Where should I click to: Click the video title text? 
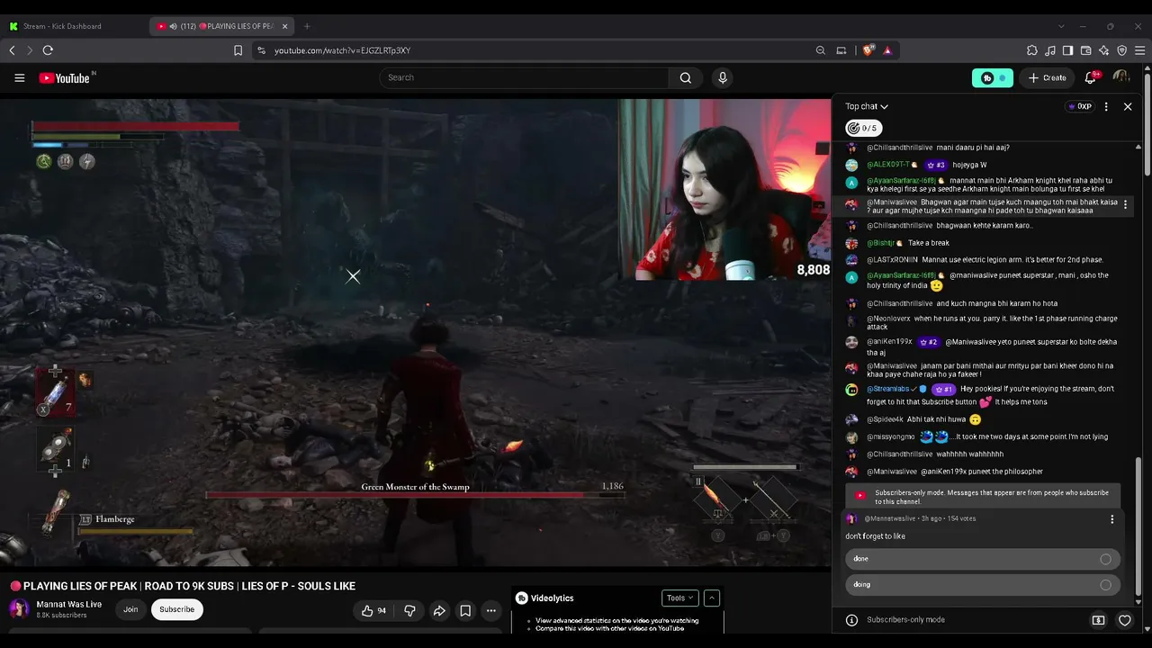189,586
